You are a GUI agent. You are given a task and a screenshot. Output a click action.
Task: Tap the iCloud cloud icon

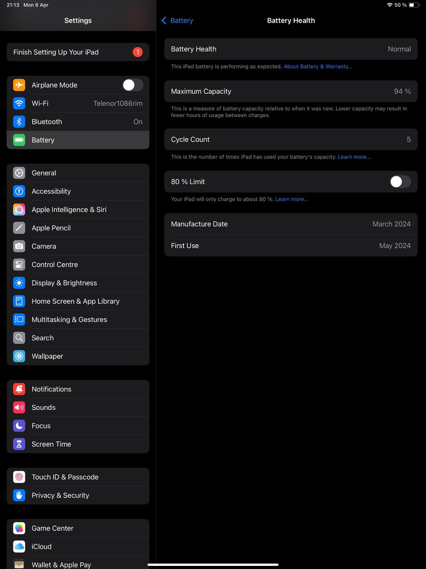click(x=19, y=546)
